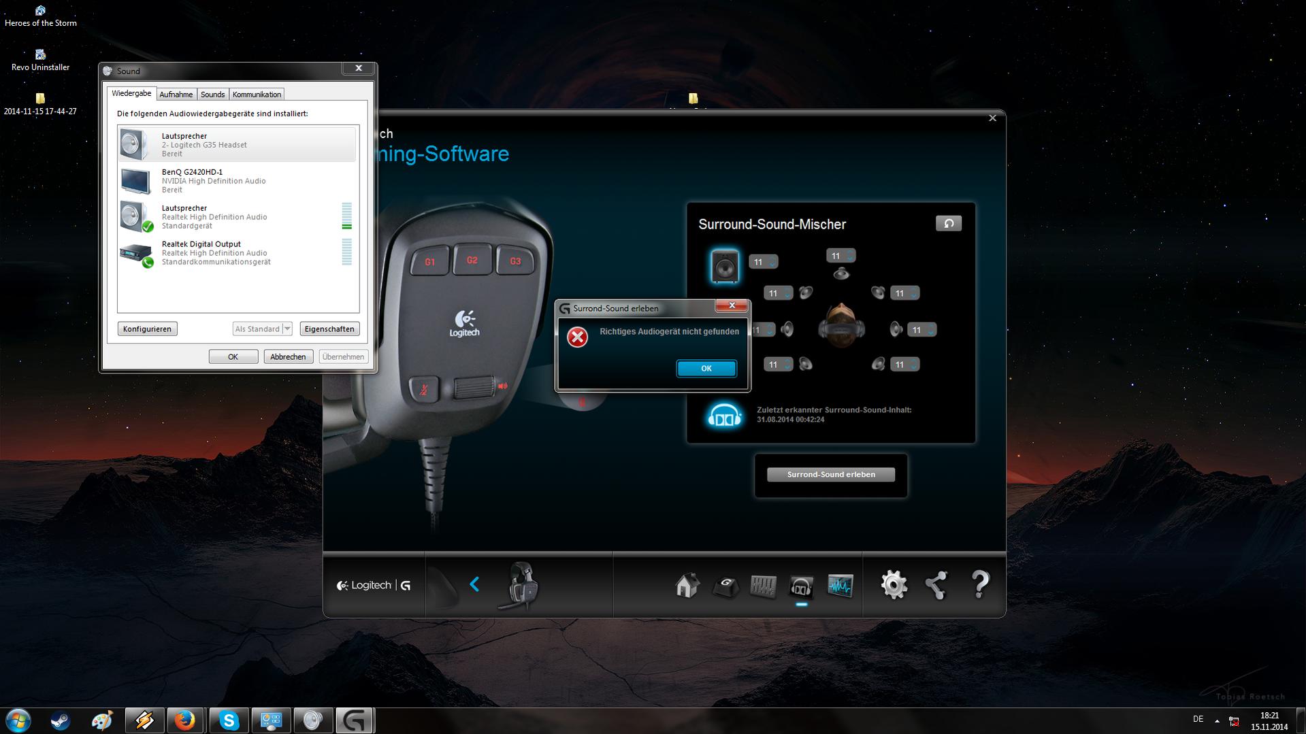Click the volume roller on headset image

pos(474,387)
